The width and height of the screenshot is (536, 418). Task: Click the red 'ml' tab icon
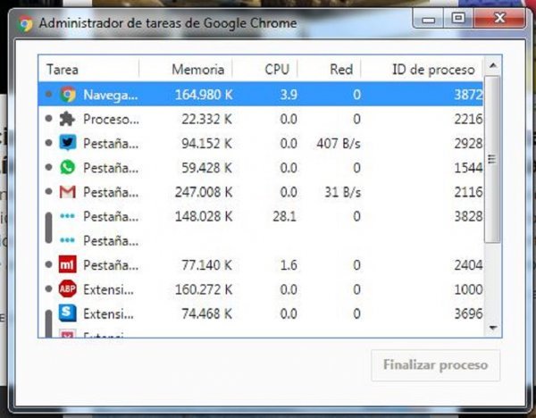click(68, 265)
